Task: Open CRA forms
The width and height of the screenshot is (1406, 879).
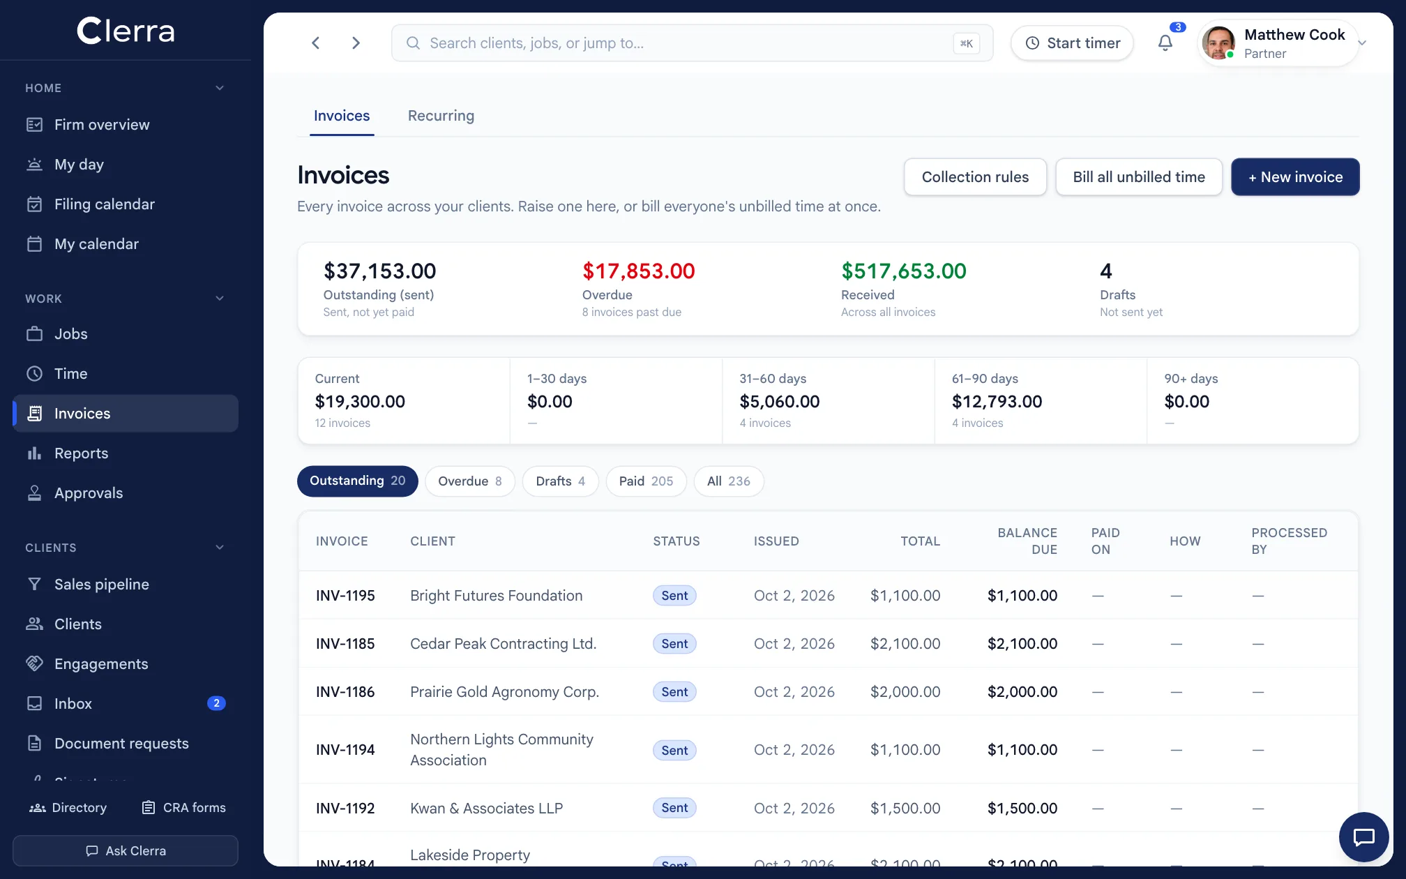Action: [x=184, y=808]
